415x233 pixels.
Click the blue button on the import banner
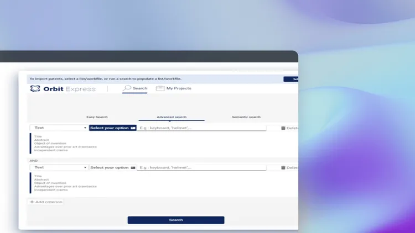(x=291, y=79)
